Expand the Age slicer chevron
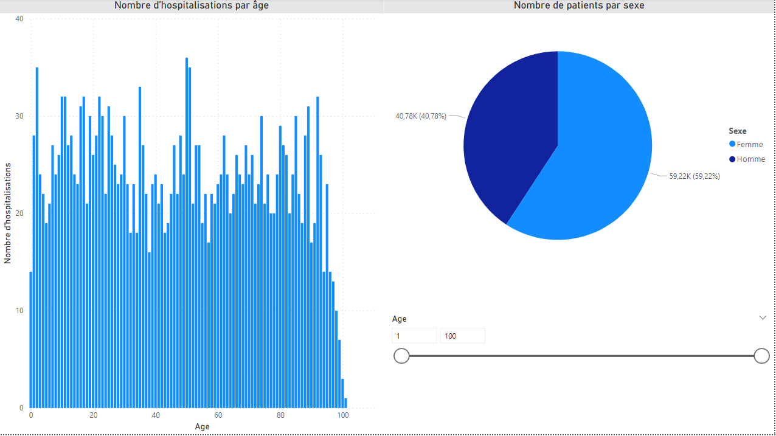This screenshot has width=776, height=436. click(763, 318)
